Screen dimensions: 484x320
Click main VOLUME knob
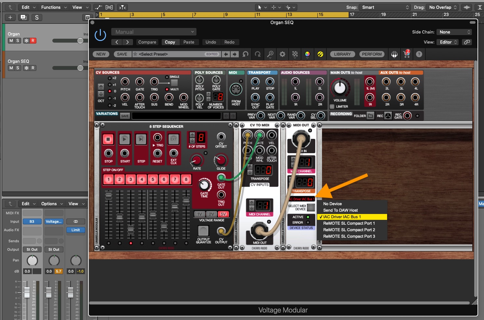(x=340, y=88)
